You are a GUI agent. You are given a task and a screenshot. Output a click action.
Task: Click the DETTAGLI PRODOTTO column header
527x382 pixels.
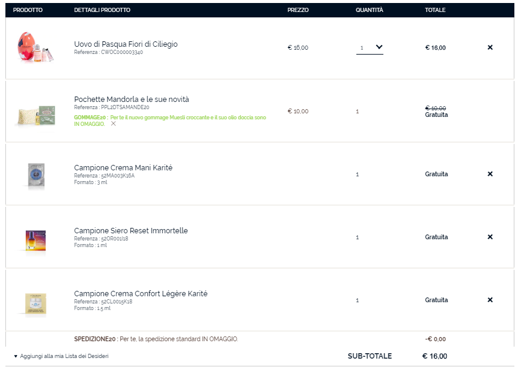pyautogui.click(x=102, y=10)
